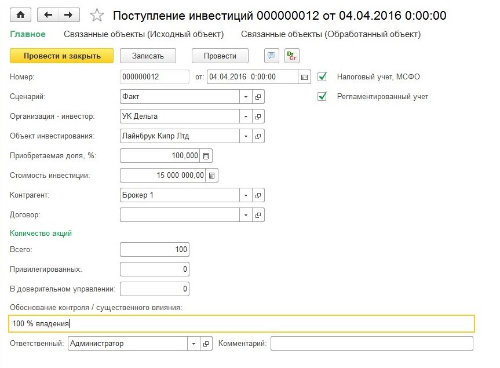Image resolution: width=500 pixels, height=368 pixels.
Task: Open Связанные объекты (Обработанный объект) tab
Action: tap(331, 34)
